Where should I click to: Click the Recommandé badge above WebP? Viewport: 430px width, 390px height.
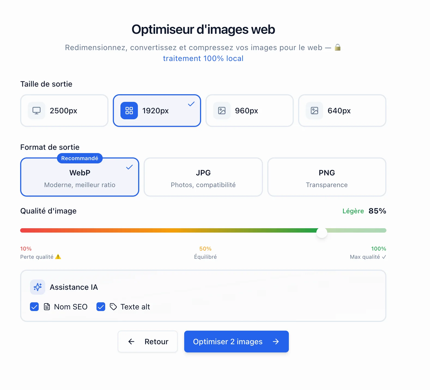[x=79, y=158]
